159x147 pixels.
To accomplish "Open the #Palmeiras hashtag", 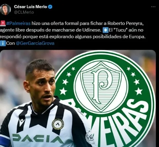I will [18, 24].
